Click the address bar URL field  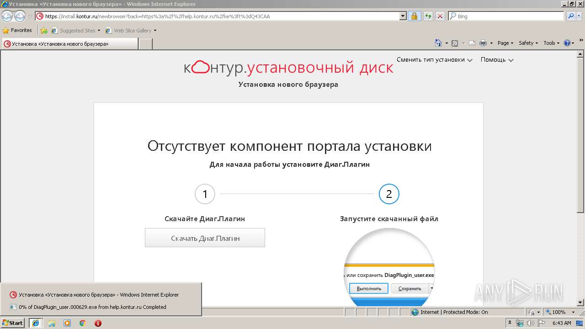point(217,16)
